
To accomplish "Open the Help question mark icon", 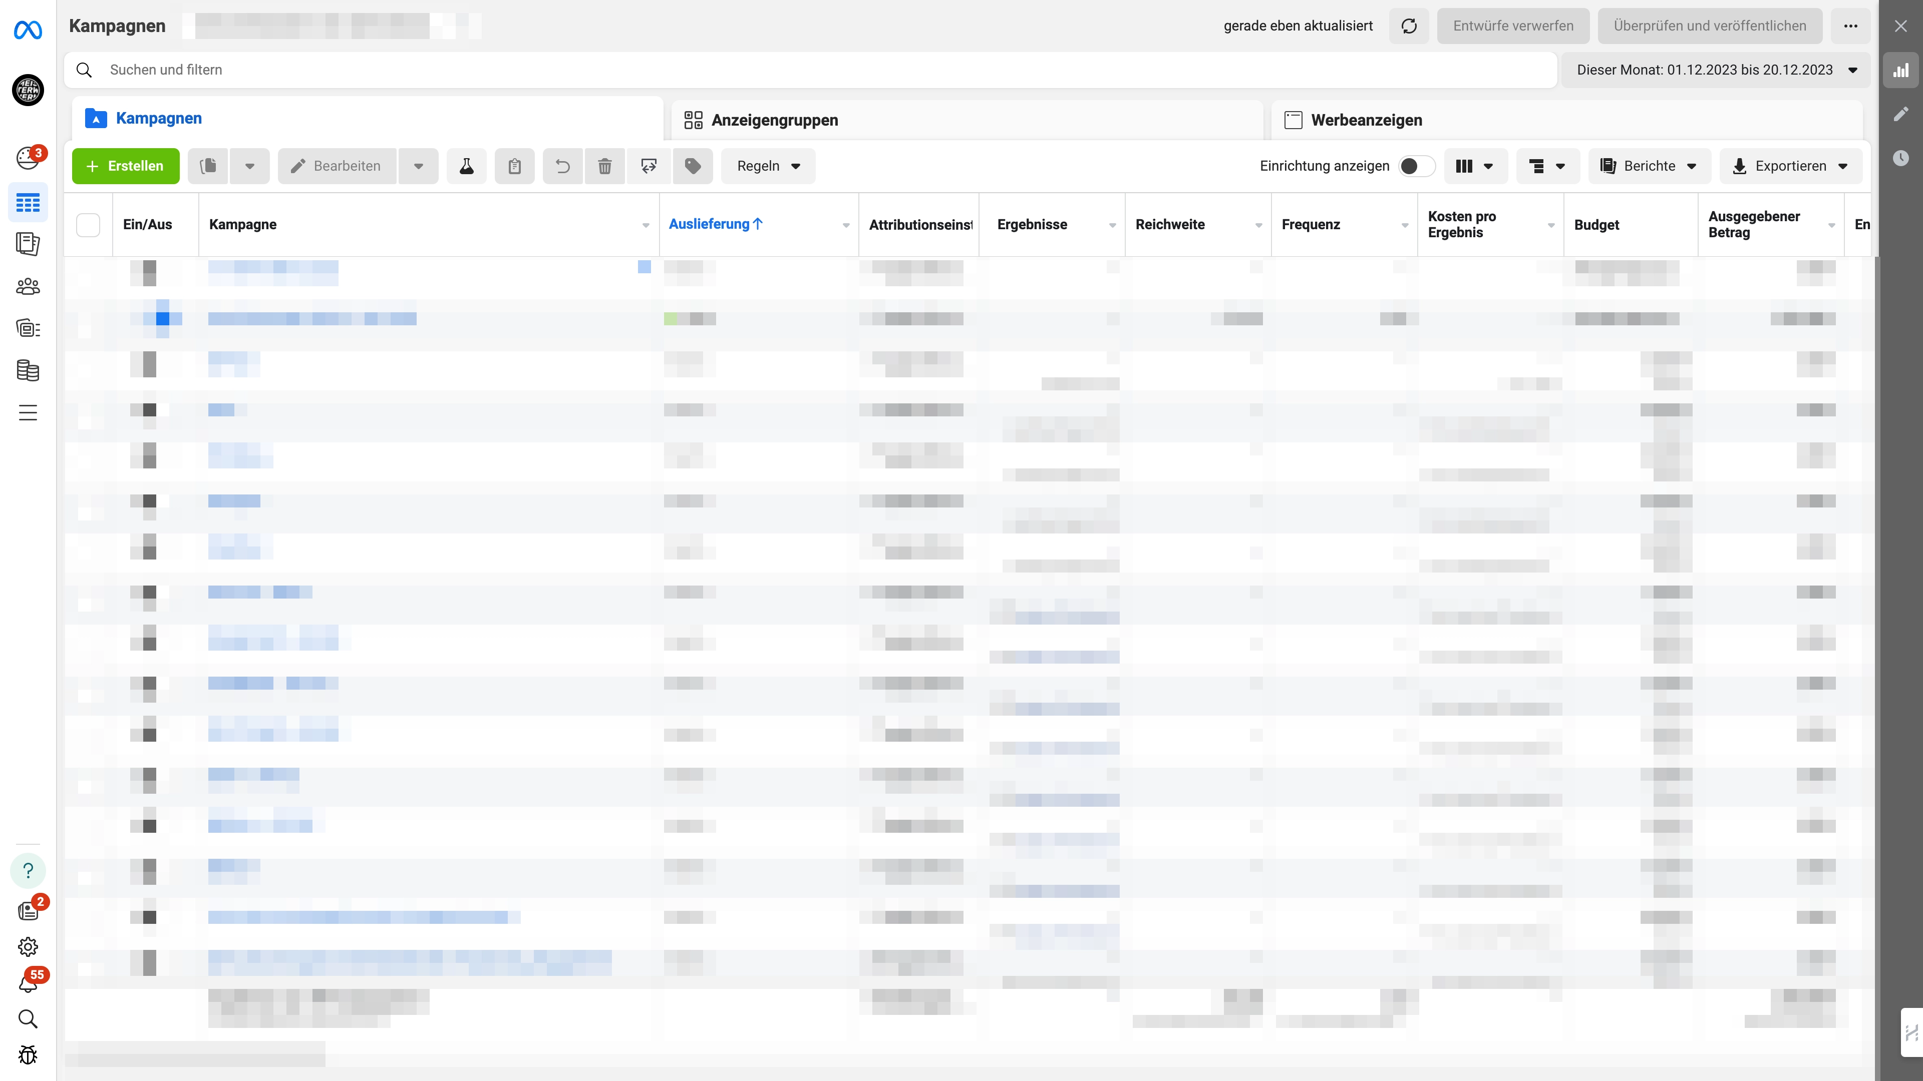I will (x=28, y=871).
